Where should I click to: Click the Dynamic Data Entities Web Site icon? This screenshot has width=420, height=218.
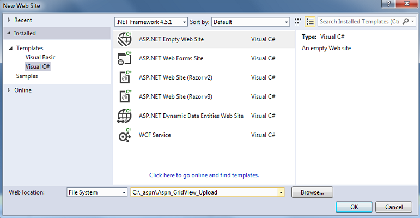[x=125, y=116]
